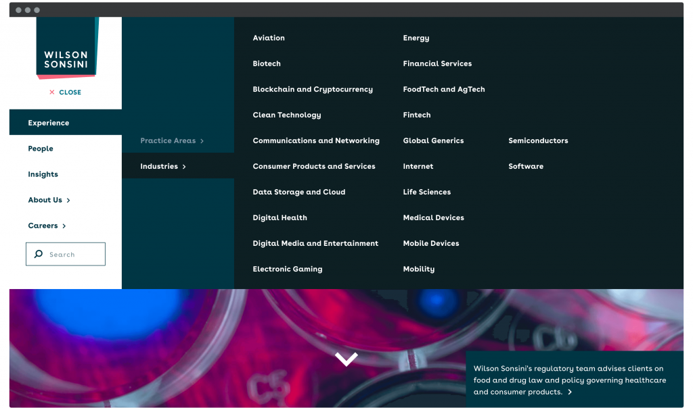The height and width of the screenshot is (410, 693).
Task: Open Blockchain and Cryptocurrency link
Action: point(313,89)
